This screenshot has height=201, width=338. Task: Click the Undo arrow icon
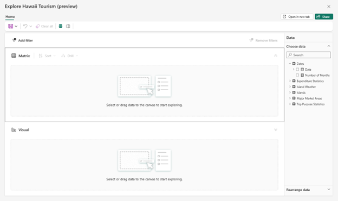click(25, 26)
